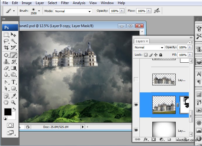Activate the horizontal Type tool
Viewport: 202px width, 146px height.
tap(13, 82)
